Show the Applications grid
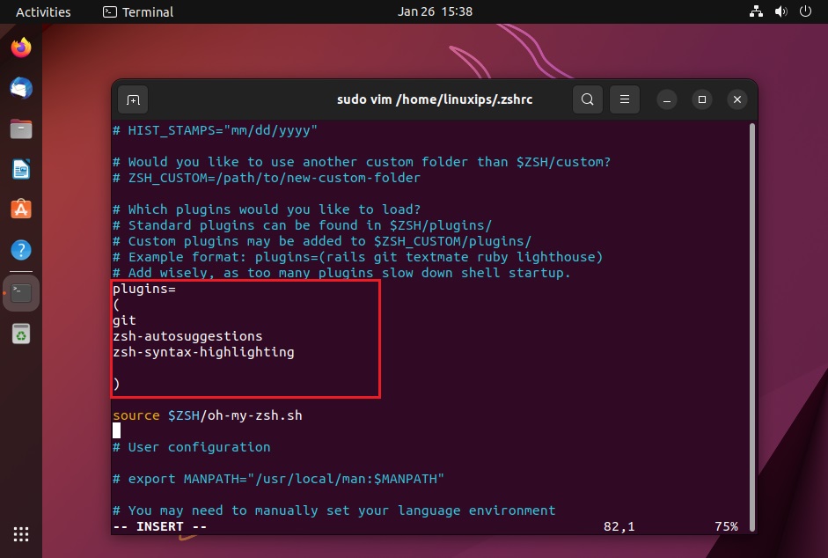 (20, 534)
